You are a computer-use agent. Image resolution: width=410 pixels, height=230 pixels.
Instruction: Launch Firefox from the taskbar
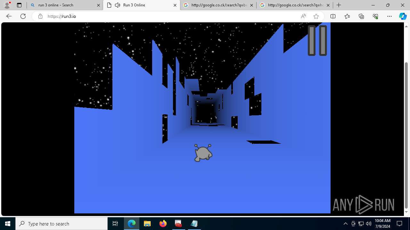[x=163, y=224]
